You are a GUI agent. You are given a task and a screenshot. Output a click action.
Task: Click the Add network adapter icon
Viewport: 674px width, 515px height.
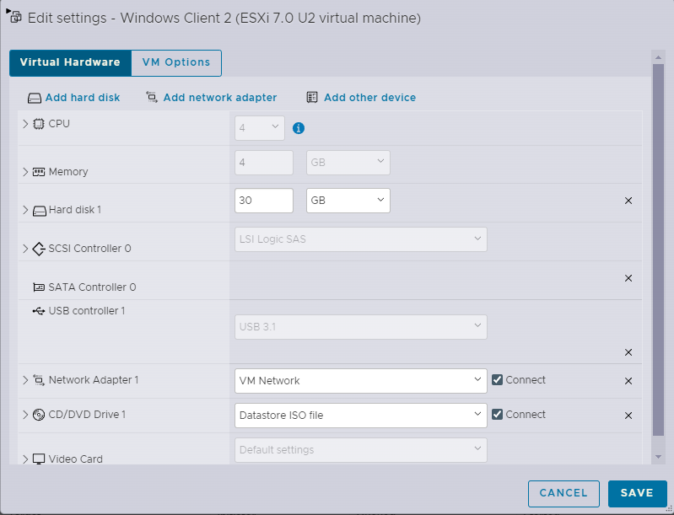coord(152,97)
